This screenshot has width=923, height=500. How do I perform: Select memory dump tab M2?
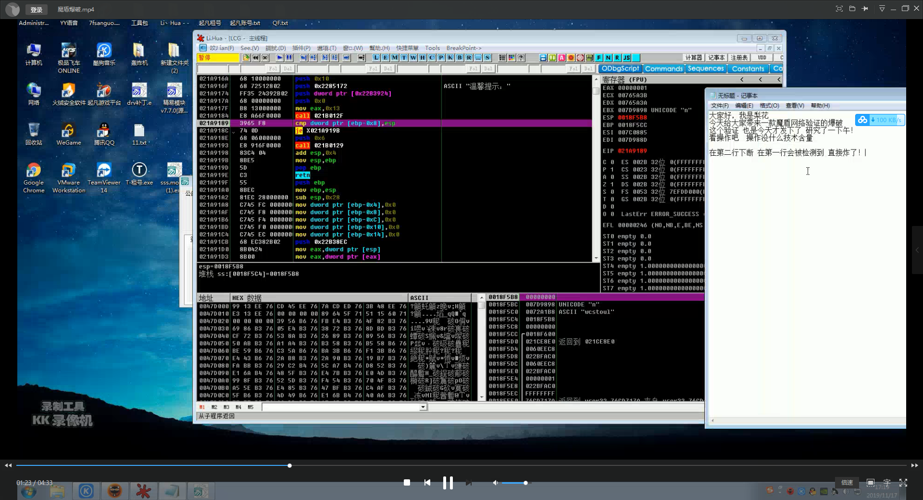point(214,407)
